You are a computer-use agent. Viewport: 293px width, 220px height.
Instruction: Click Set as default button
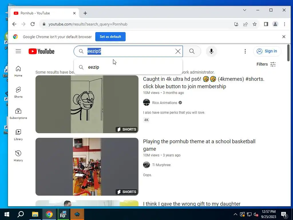pos(110,37)
